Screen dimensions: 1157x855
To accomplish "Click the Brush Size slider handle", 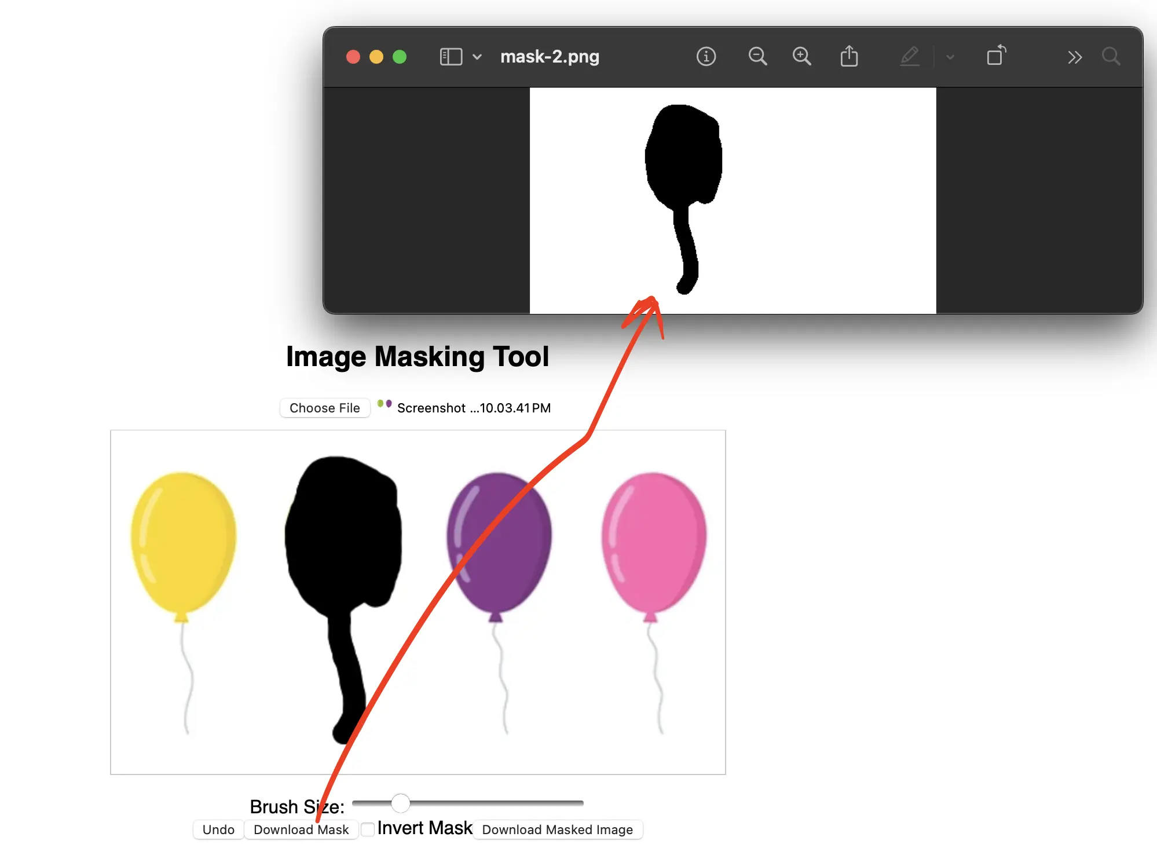I will click(x=400, y=803).
